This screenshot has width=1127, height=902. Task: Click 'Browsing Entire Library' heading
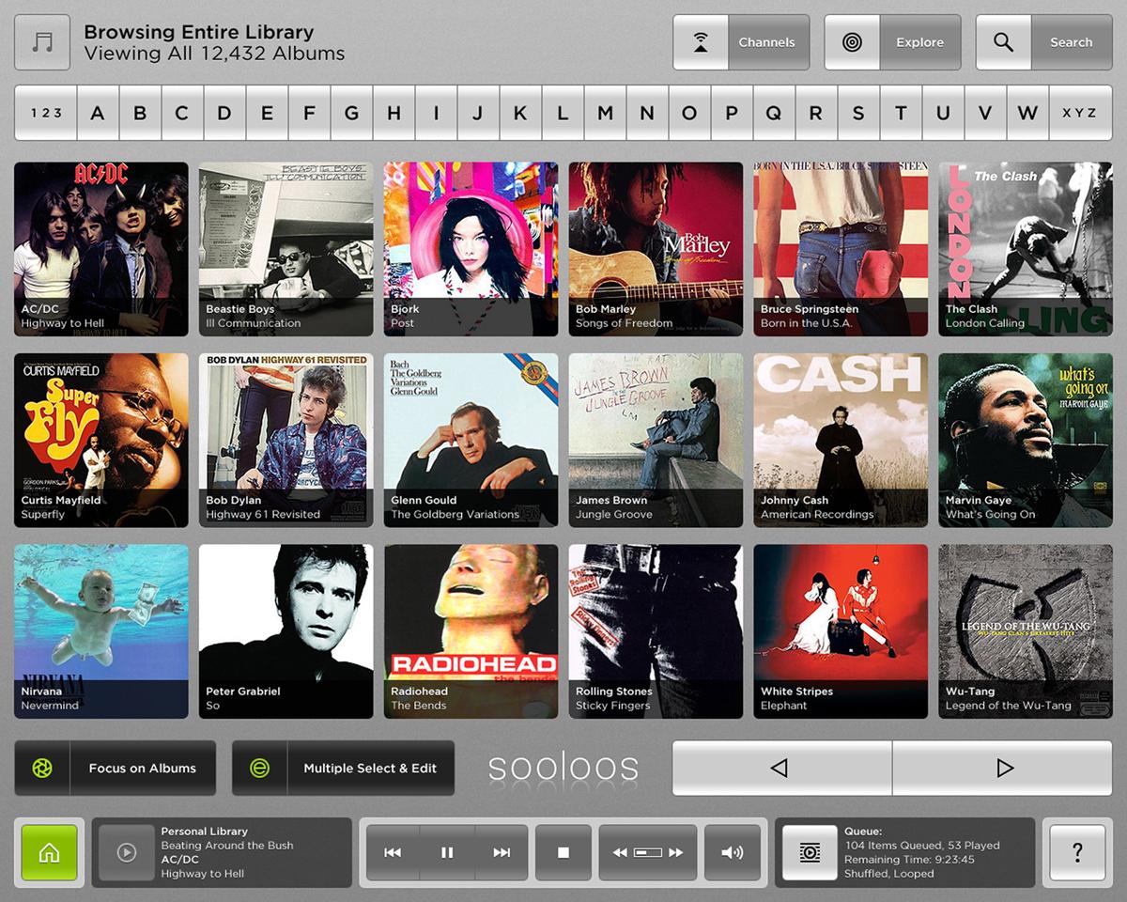pos(199,33)
